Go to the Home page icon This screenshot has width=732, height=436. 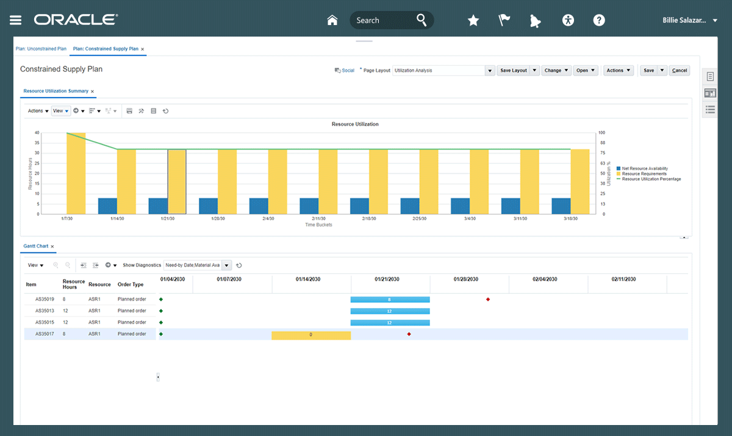pyautogui.click(x=332, y=20)
